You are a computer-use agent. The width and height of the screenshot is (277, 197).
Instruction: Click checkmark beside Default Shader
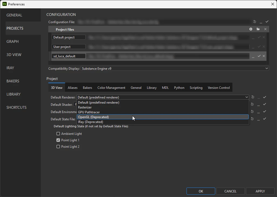(265, 104)
